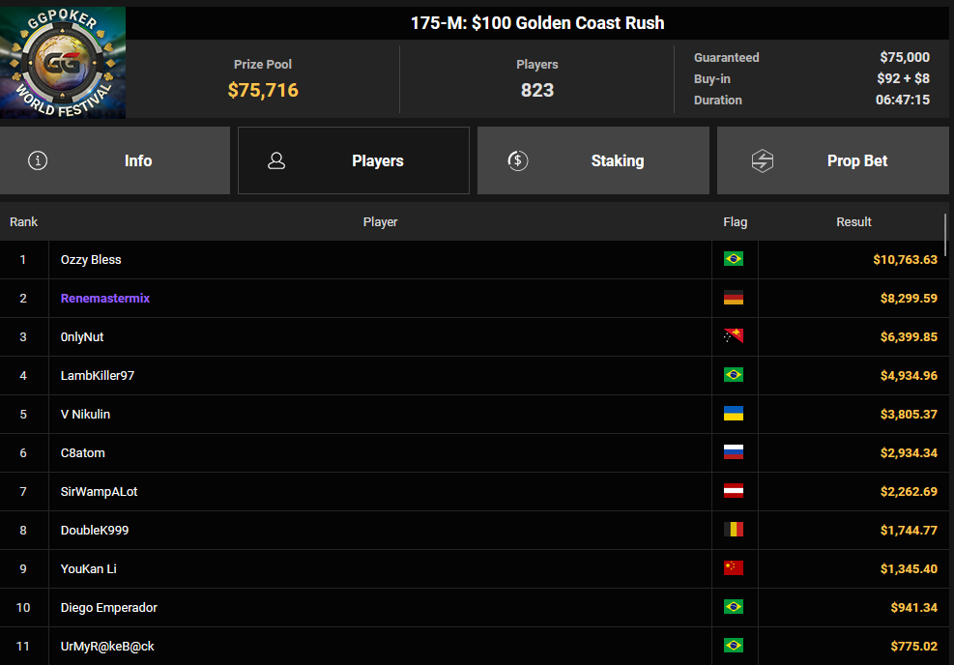954x665 pixels.
Task: Select player V Nikulin
Action: (85, 415)
